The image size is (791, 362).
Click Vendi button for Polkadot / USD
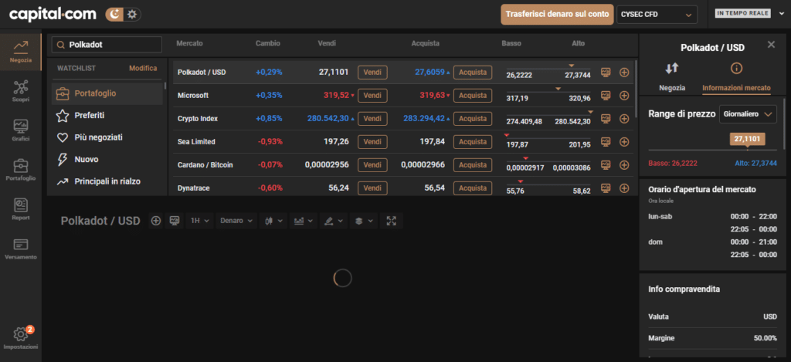[372, 72]
